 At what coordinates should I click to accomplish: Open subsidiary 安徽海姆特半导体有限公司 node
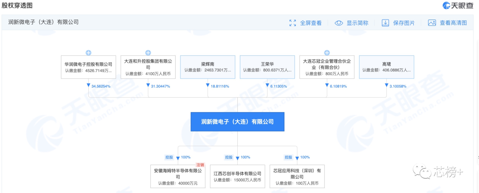tap(178, 176)
